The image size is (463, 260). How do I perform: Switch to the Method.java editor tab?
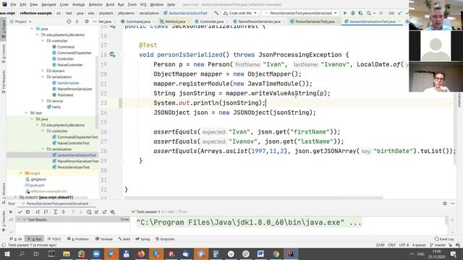point(174,22)
